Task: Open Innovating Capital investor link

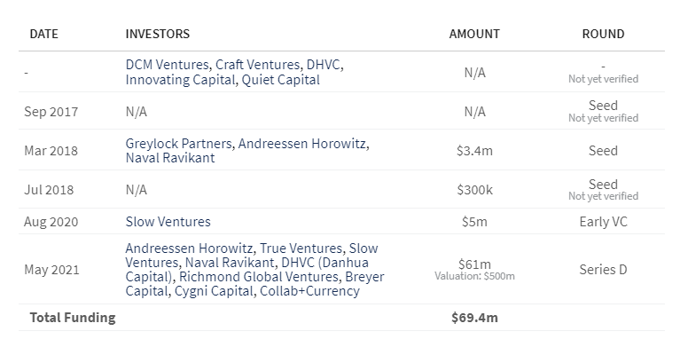Action: pos(180,80)
